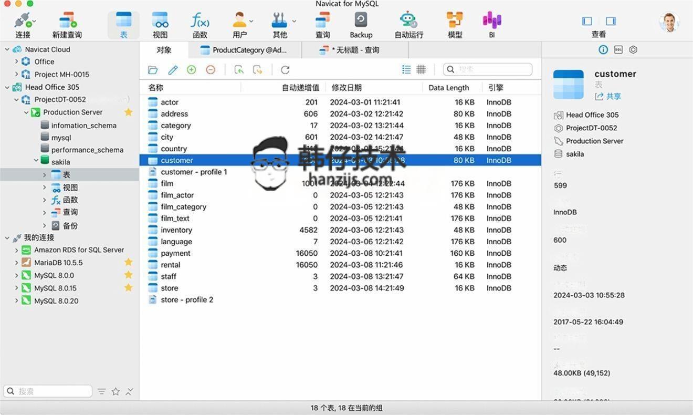
Task: Collapse the Navicat Cloud tree node
Action: 7,49
